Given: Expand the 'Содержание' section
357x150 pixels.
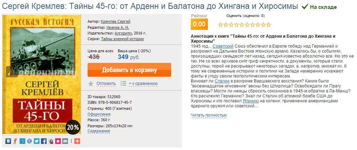Looking at the screenshot, I should pos(99,131).
